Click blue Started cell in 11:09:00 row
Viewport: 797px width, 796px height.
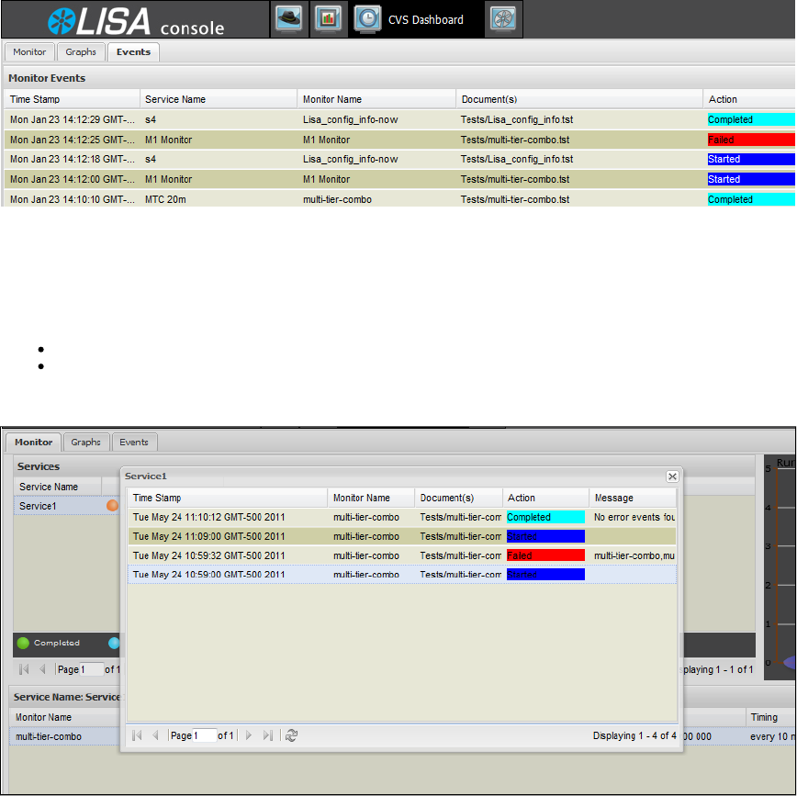point(546,536)
